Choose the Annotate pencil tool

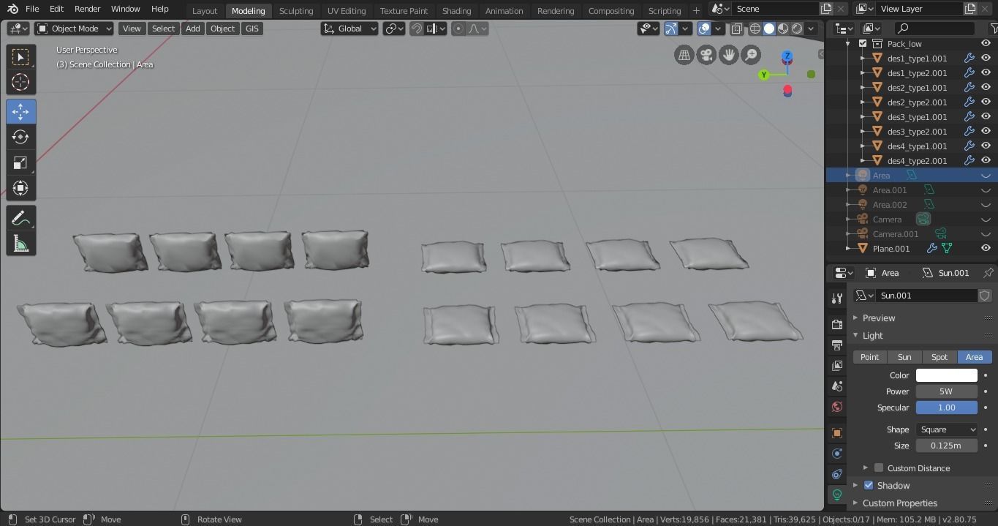[x=20, y=218]
